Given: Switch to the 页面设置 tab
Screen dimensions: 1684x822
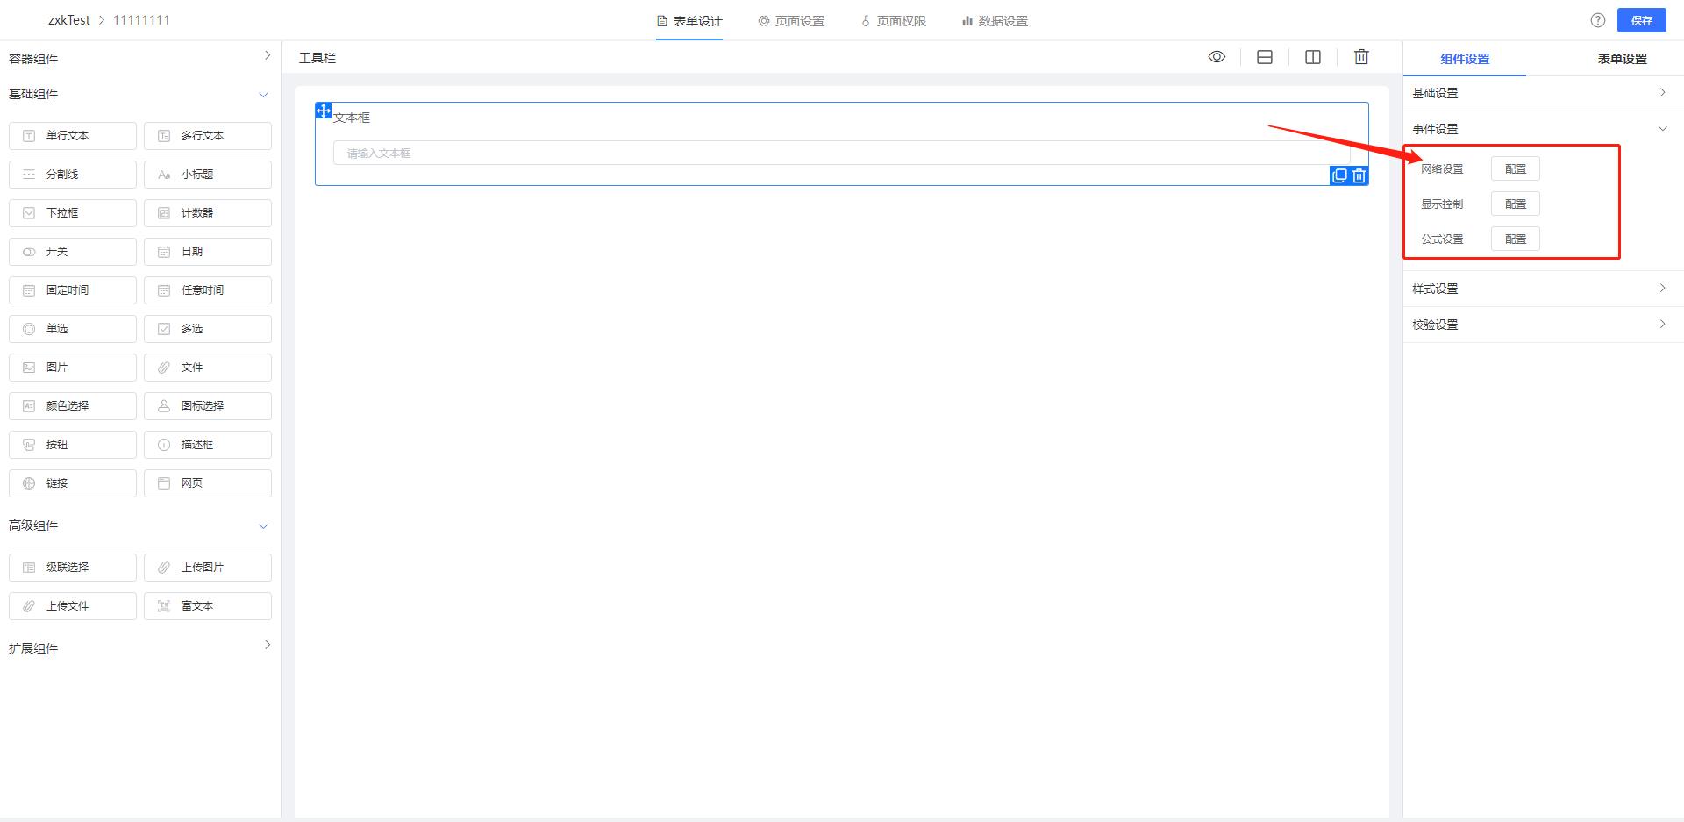Looking at the screenshot, I should pyautogui.click(x=791, y=21).
